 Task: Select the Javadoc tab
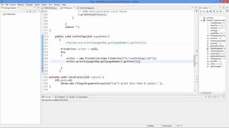point(71,97)
